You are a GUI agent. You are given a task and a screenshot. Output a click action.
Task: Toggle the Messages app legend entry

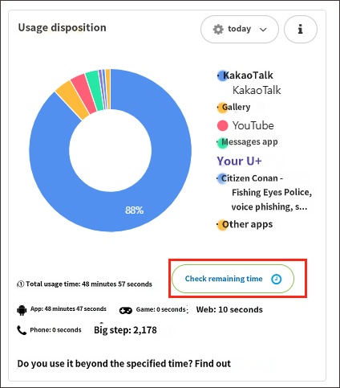point(247,142)
